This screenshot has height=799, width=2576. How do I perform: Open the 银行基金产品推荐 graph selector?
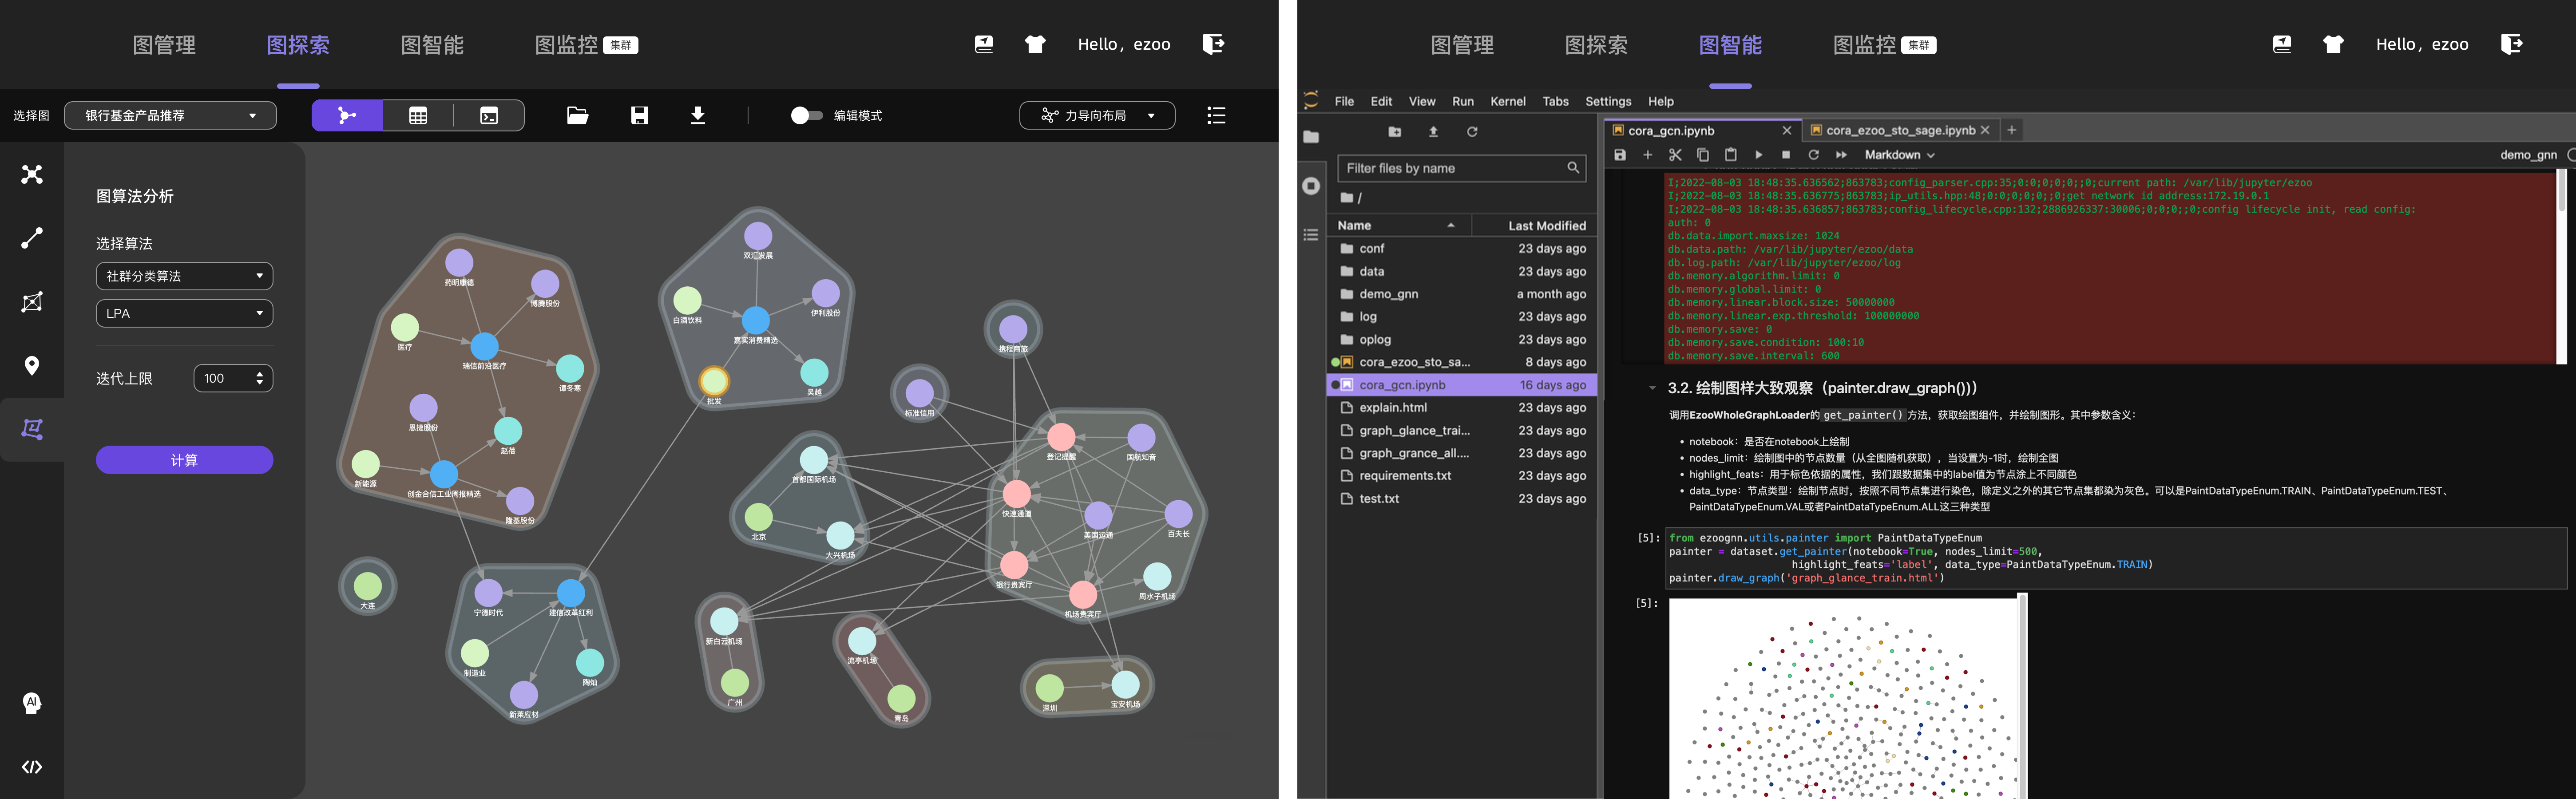(170, 116)
